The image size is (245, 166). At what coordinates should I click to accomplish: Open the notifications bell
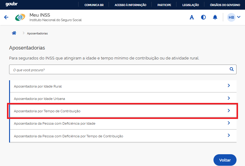215,18
